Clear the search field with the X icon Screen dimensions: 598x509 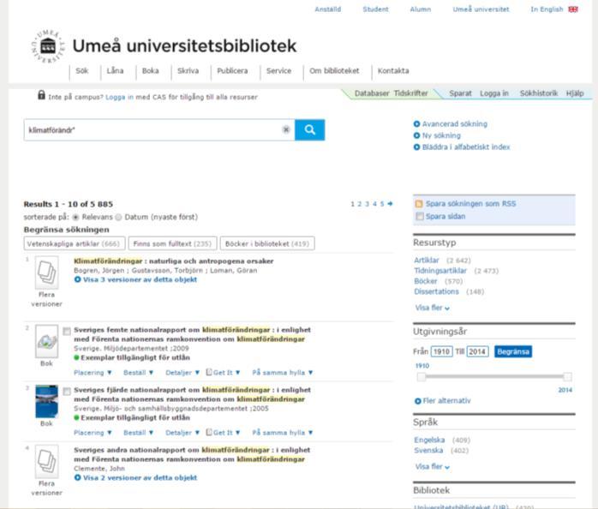click(285, 129)
